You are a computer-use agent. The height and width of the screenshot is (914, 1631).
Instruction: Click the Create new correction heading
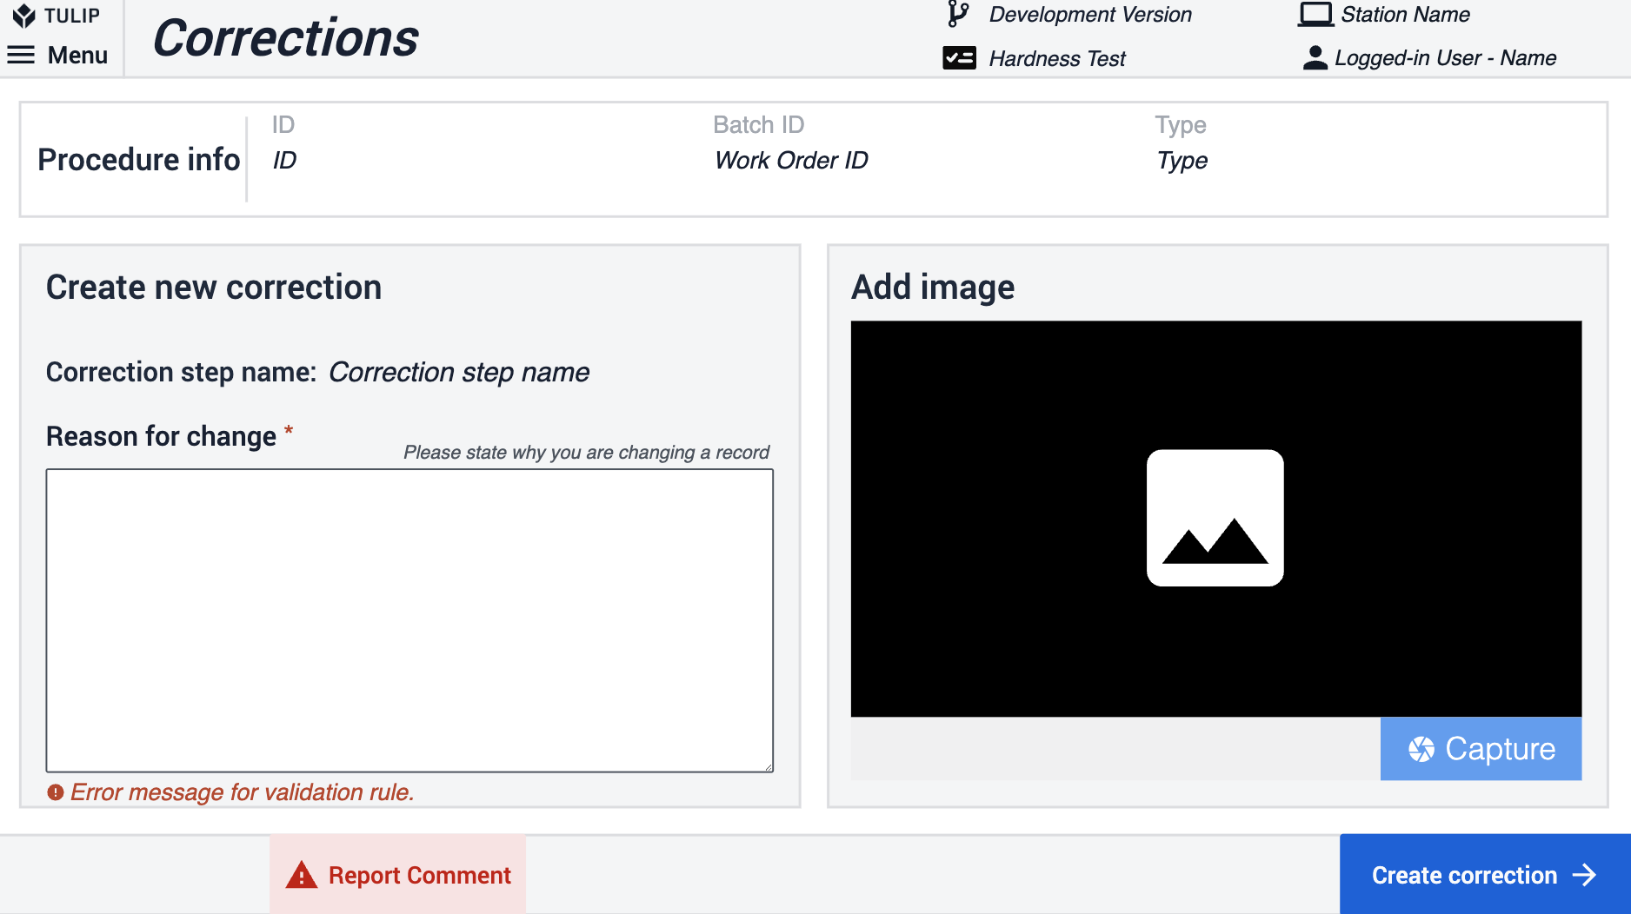[x=214, y=288]
